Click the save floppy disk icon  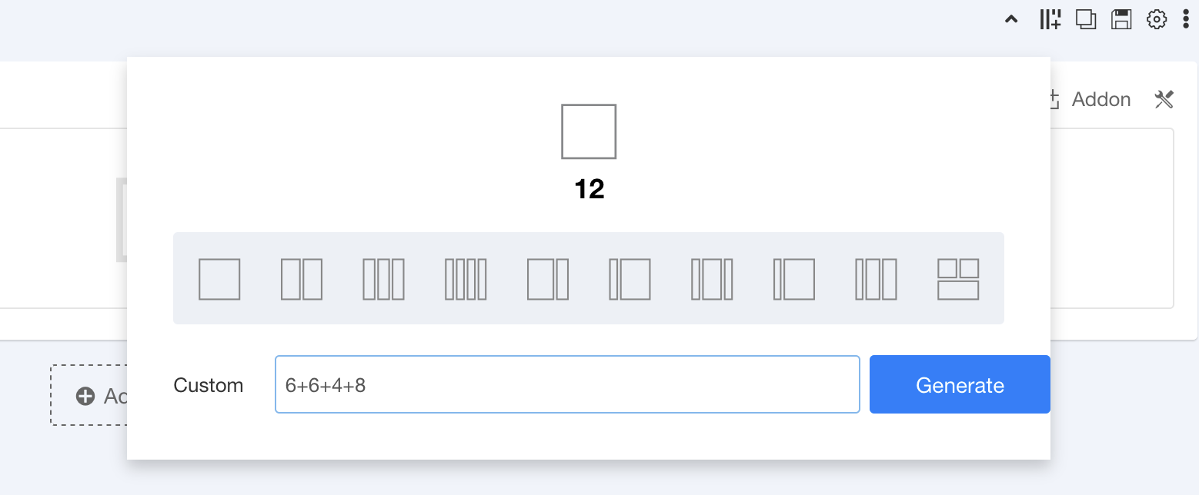[x=1121, y=20]
